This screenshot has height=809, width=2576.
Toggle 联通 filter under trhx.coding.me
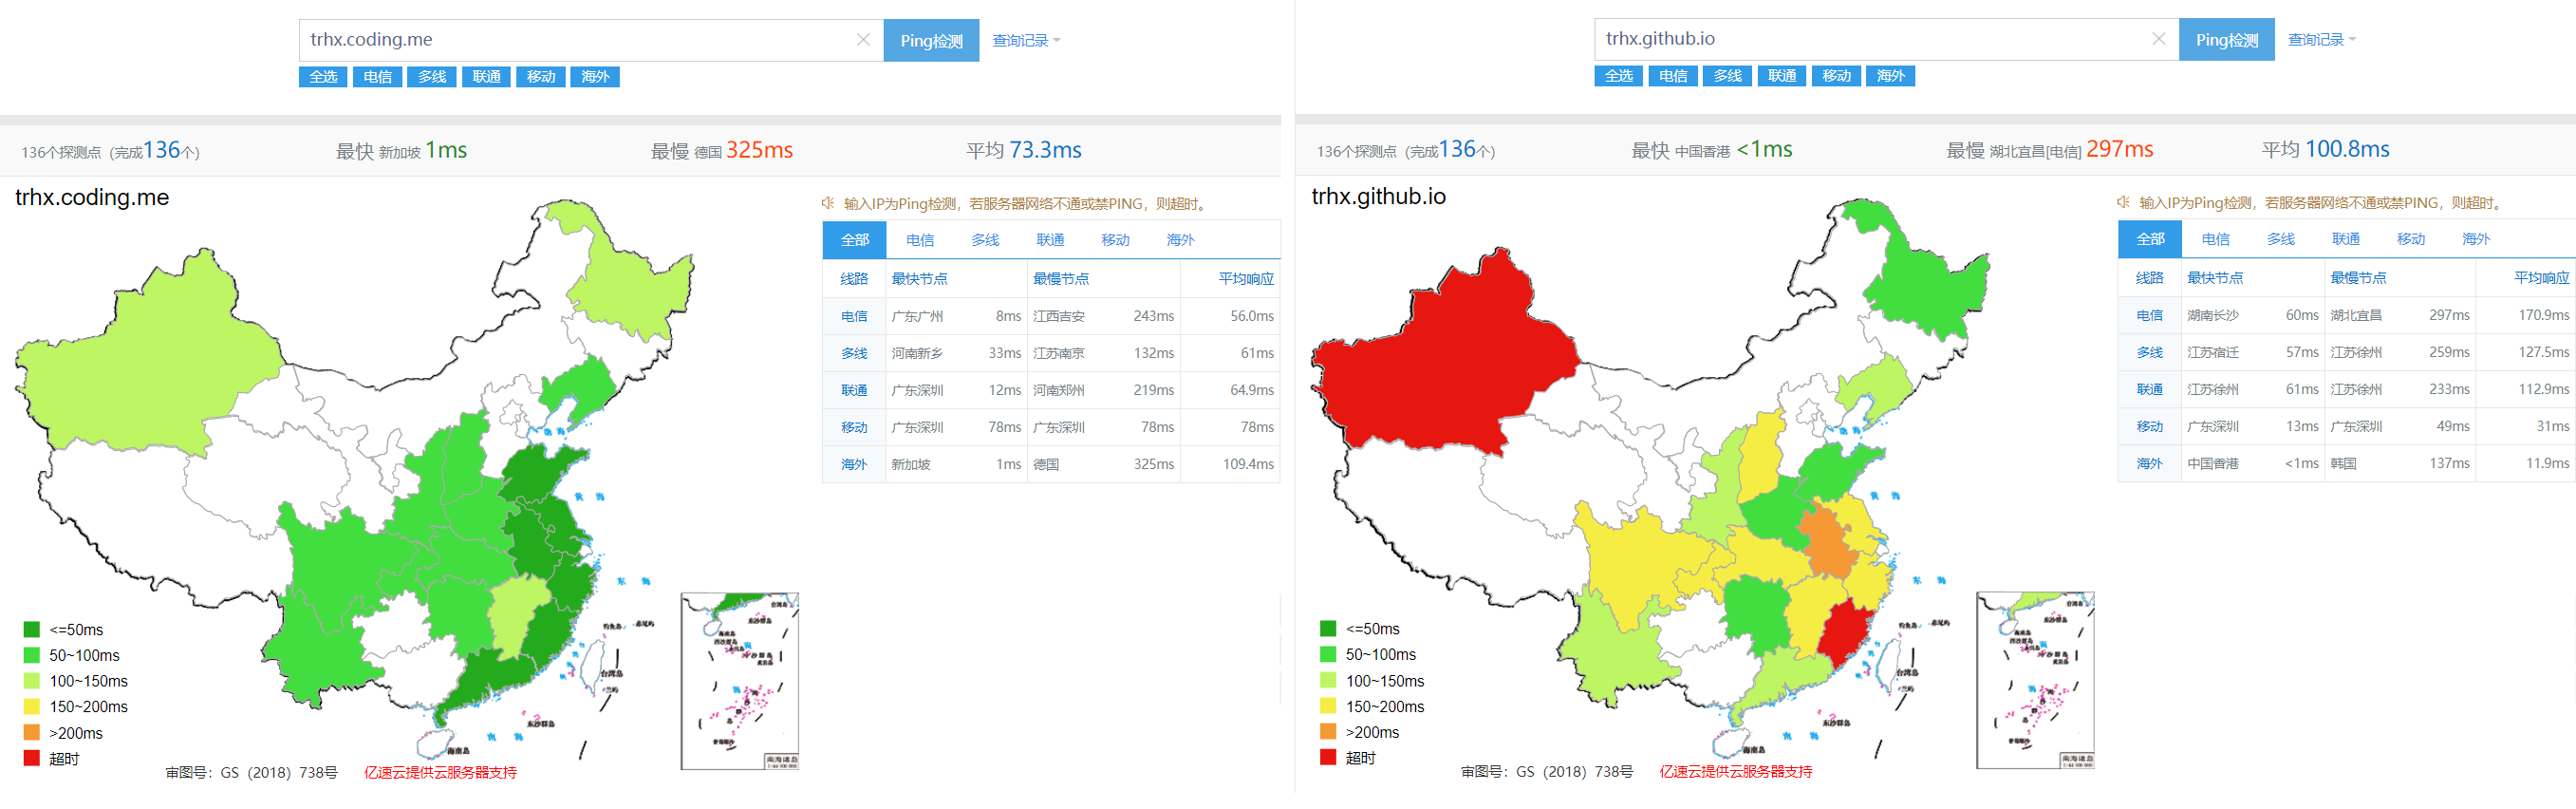(x=486, y=77)
